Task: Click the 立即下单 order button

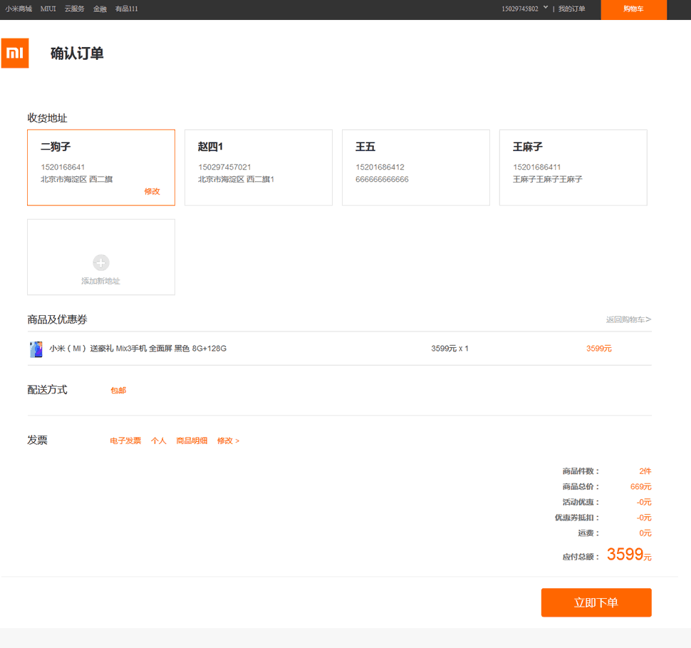Action: [x=596, y=602]
